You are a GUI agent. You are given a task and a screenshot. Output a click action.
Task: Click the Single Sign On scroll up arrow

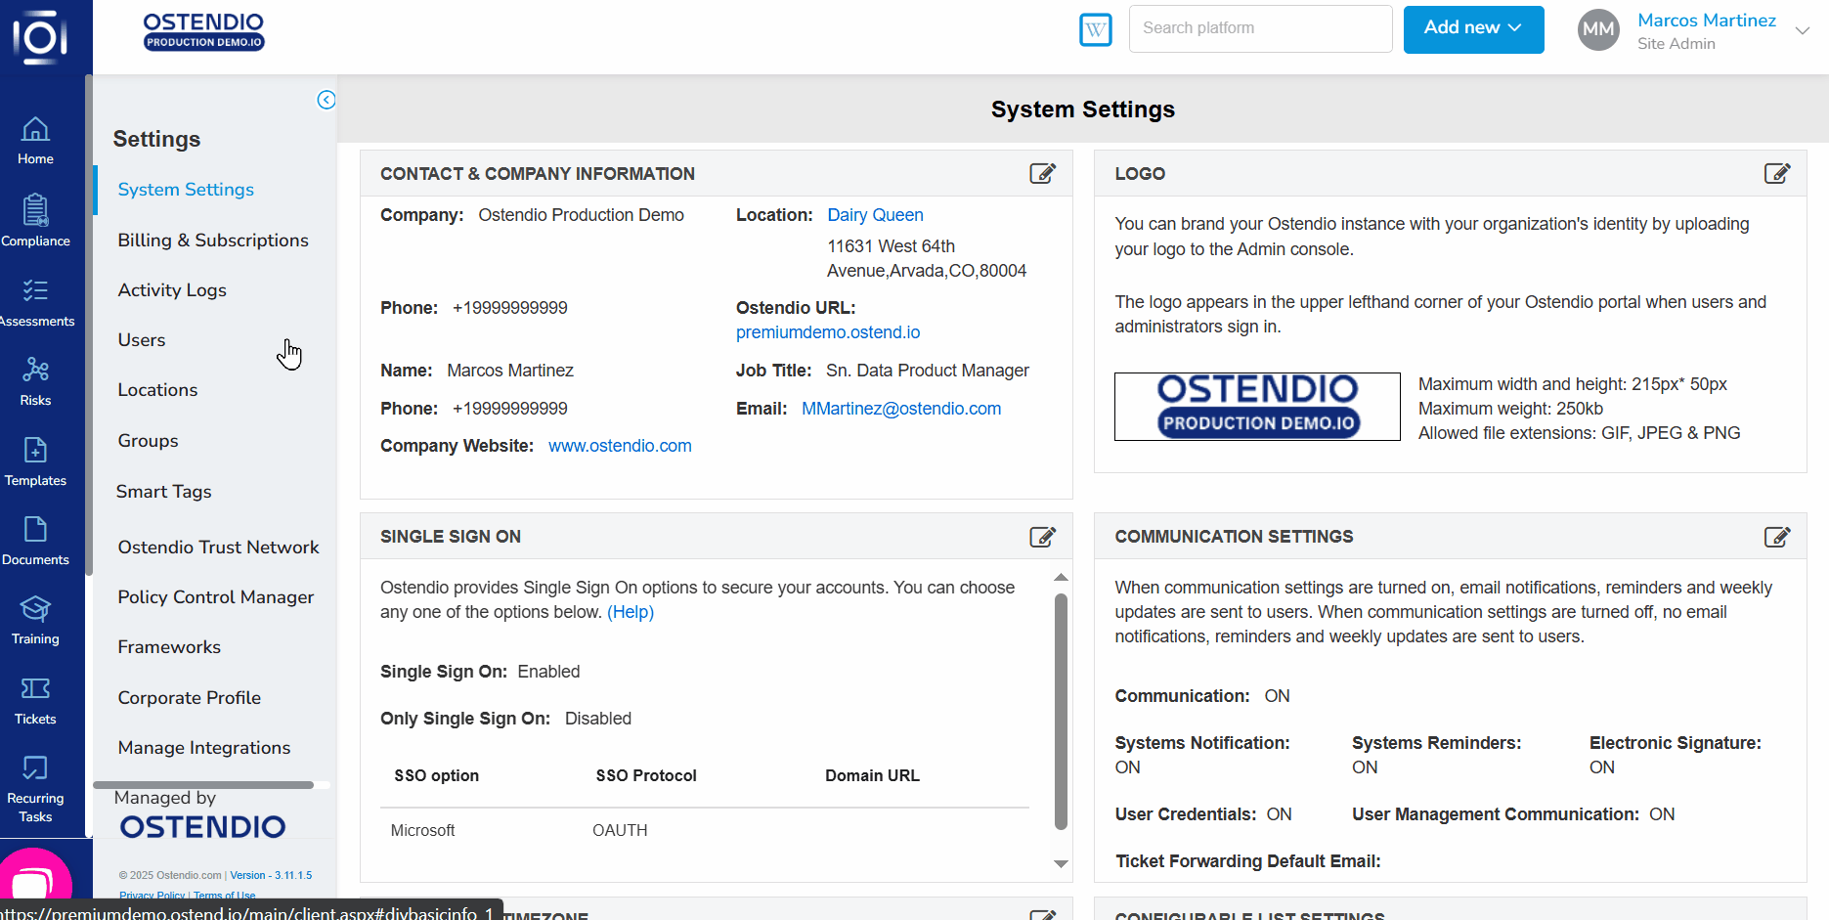[x=1061, y=578]
